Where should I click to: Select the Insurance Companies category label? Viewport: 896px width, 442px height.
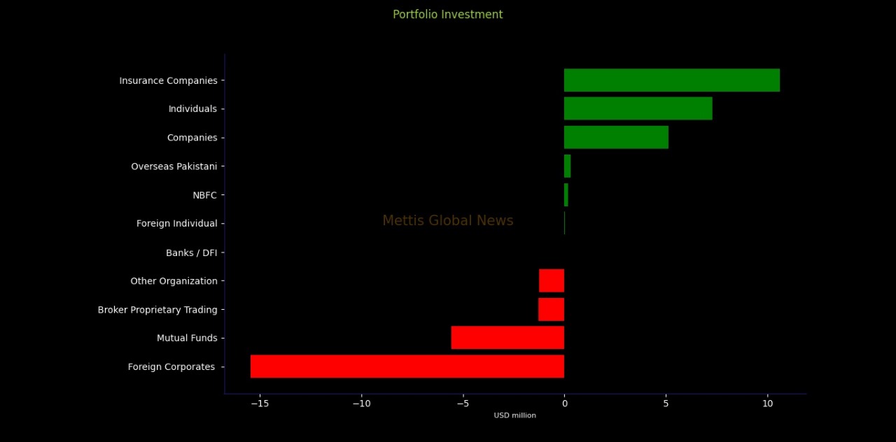pyautogui.click(x=168, y=80)
